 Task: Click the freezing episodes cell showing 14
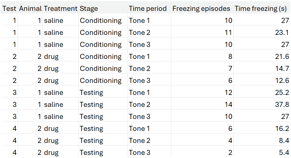point(228,105)
